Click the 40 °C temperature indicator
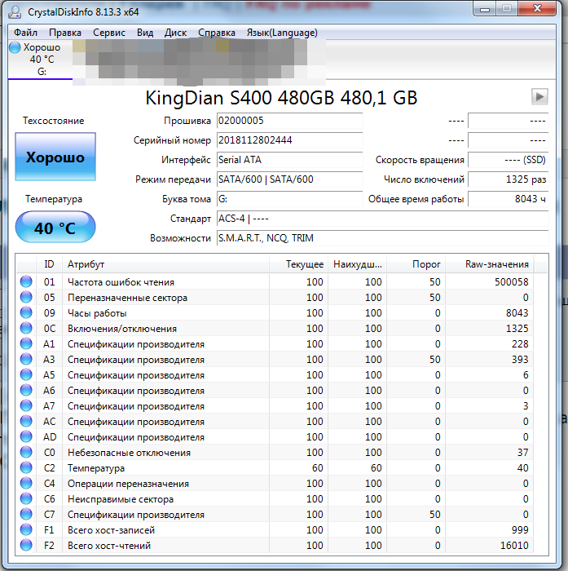 [55, 228]
